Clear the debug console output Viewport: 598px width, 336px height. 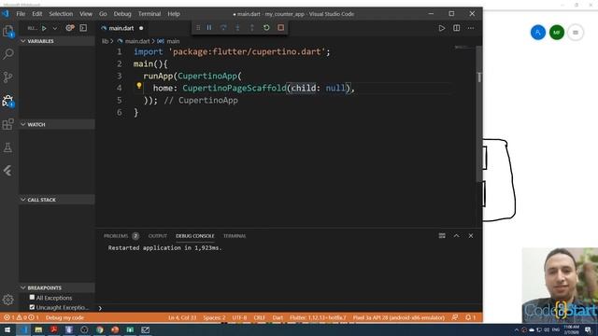(x=442, y=236)
